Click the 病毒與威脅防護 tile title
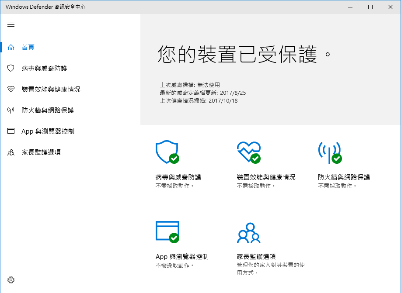Viewport: 401px width, 293px height. tap(178, 177)
